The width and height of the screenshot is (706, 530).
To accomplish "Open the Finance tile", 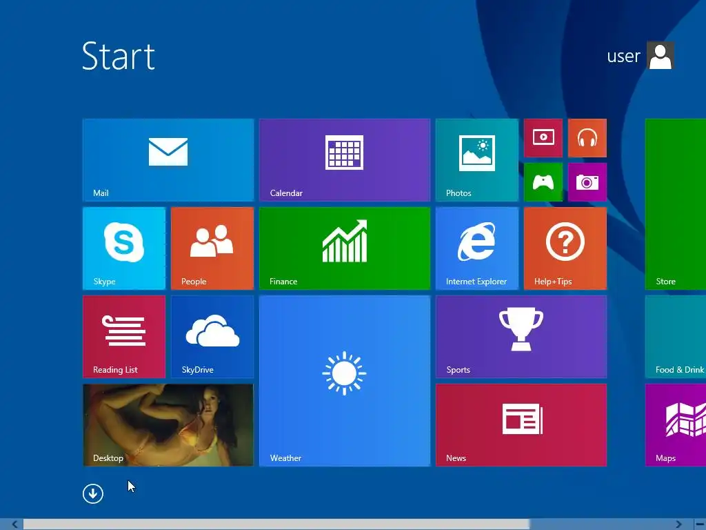I will [345, 248].
